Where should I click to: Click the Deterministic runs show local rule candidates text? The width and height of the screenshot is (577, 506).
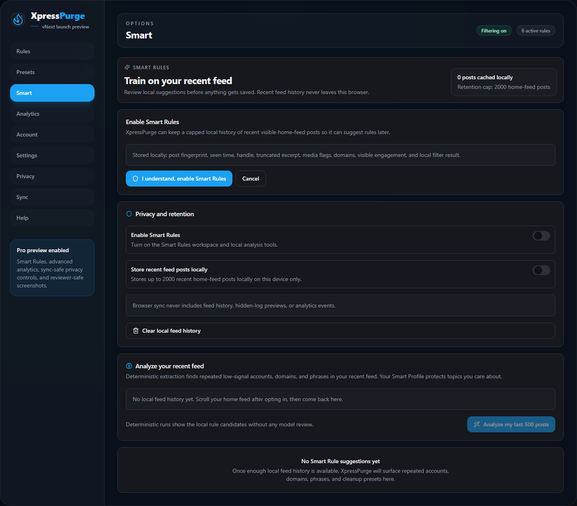coord(220,424)
